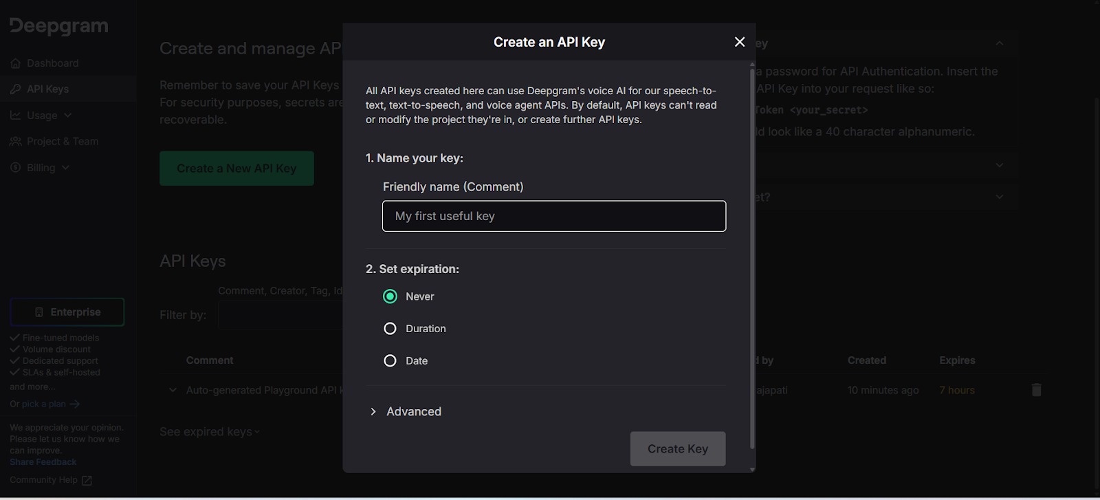
Task: Click the Create Key button
Action: pos(677,449)
